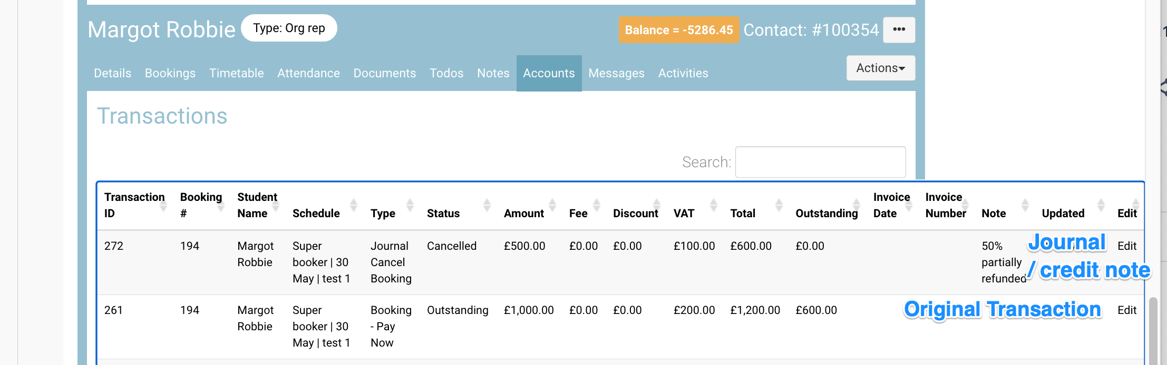Expand the Actions dropdown

[x=880, y=68]
